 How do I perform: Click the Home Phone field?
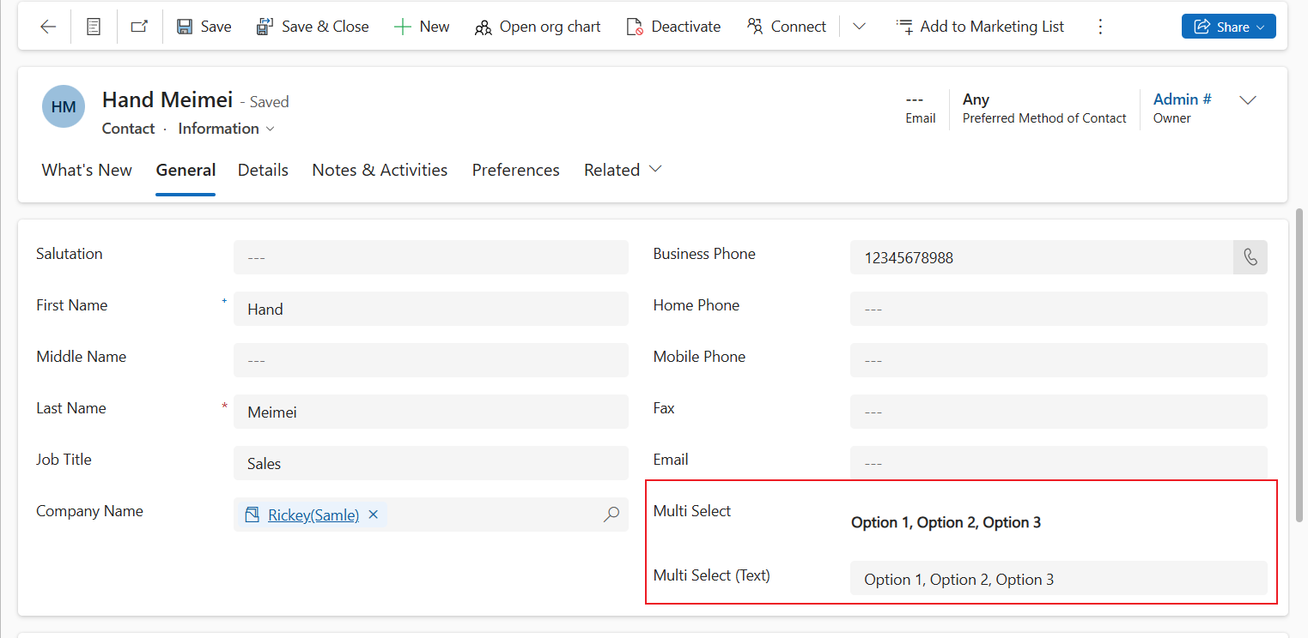(x=1058, y=309)
